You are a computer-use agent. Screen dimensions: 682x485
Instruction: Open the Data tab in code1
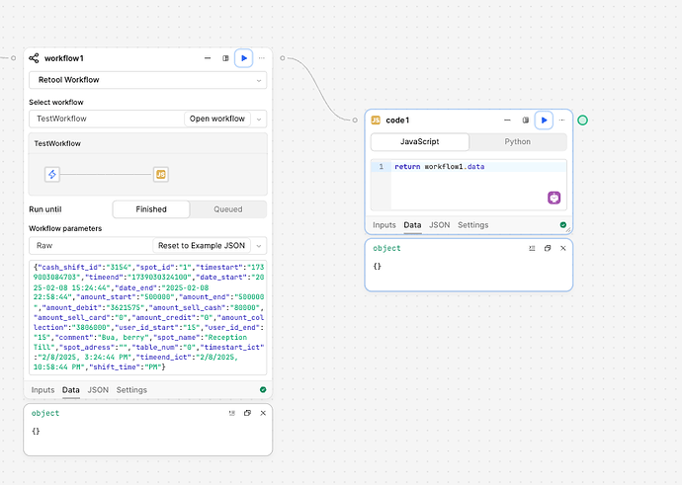tap(412, 225)
